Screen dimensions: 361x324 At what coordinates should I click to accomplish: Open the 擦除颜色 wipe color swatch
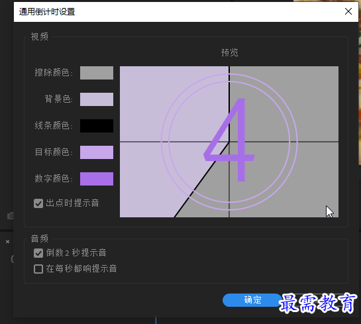(97, 73)
